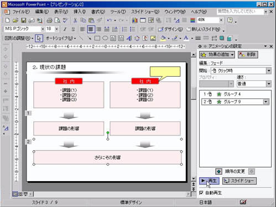Open the 書式 menu
This screenshot has height=207, width=276.
pyautogui.click(x=98, y=12)
